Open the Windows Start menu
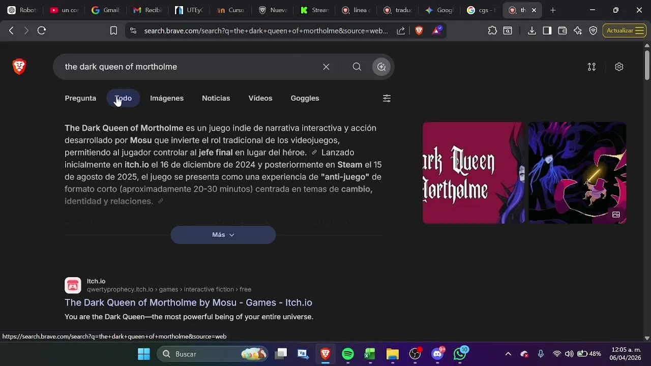The height and width of the screenshot is (366, 651). coord(144,354)
